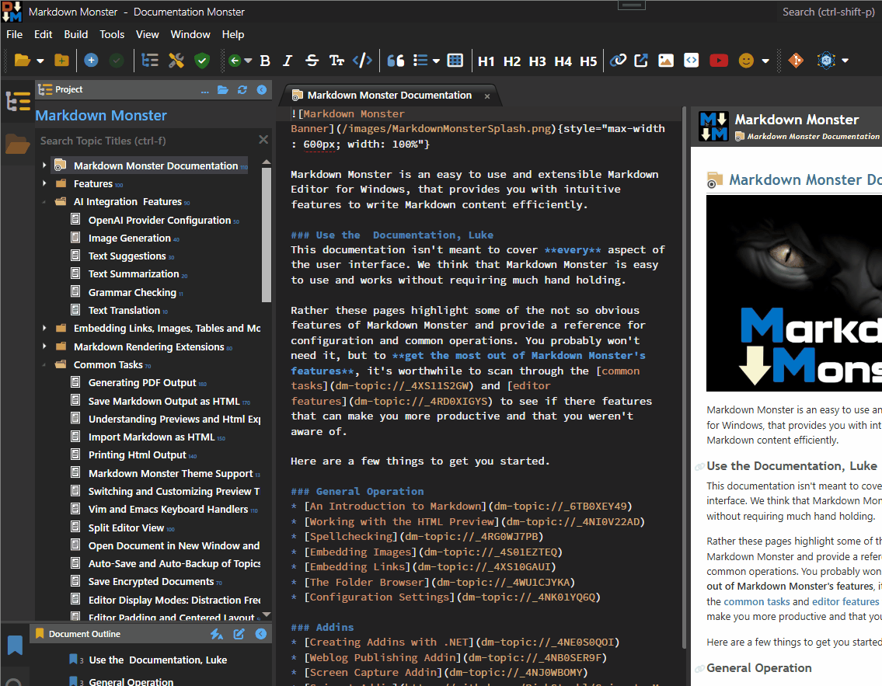Click the green shield check icon
Viewport: 882px width, 686px height.
coord(202,60)
